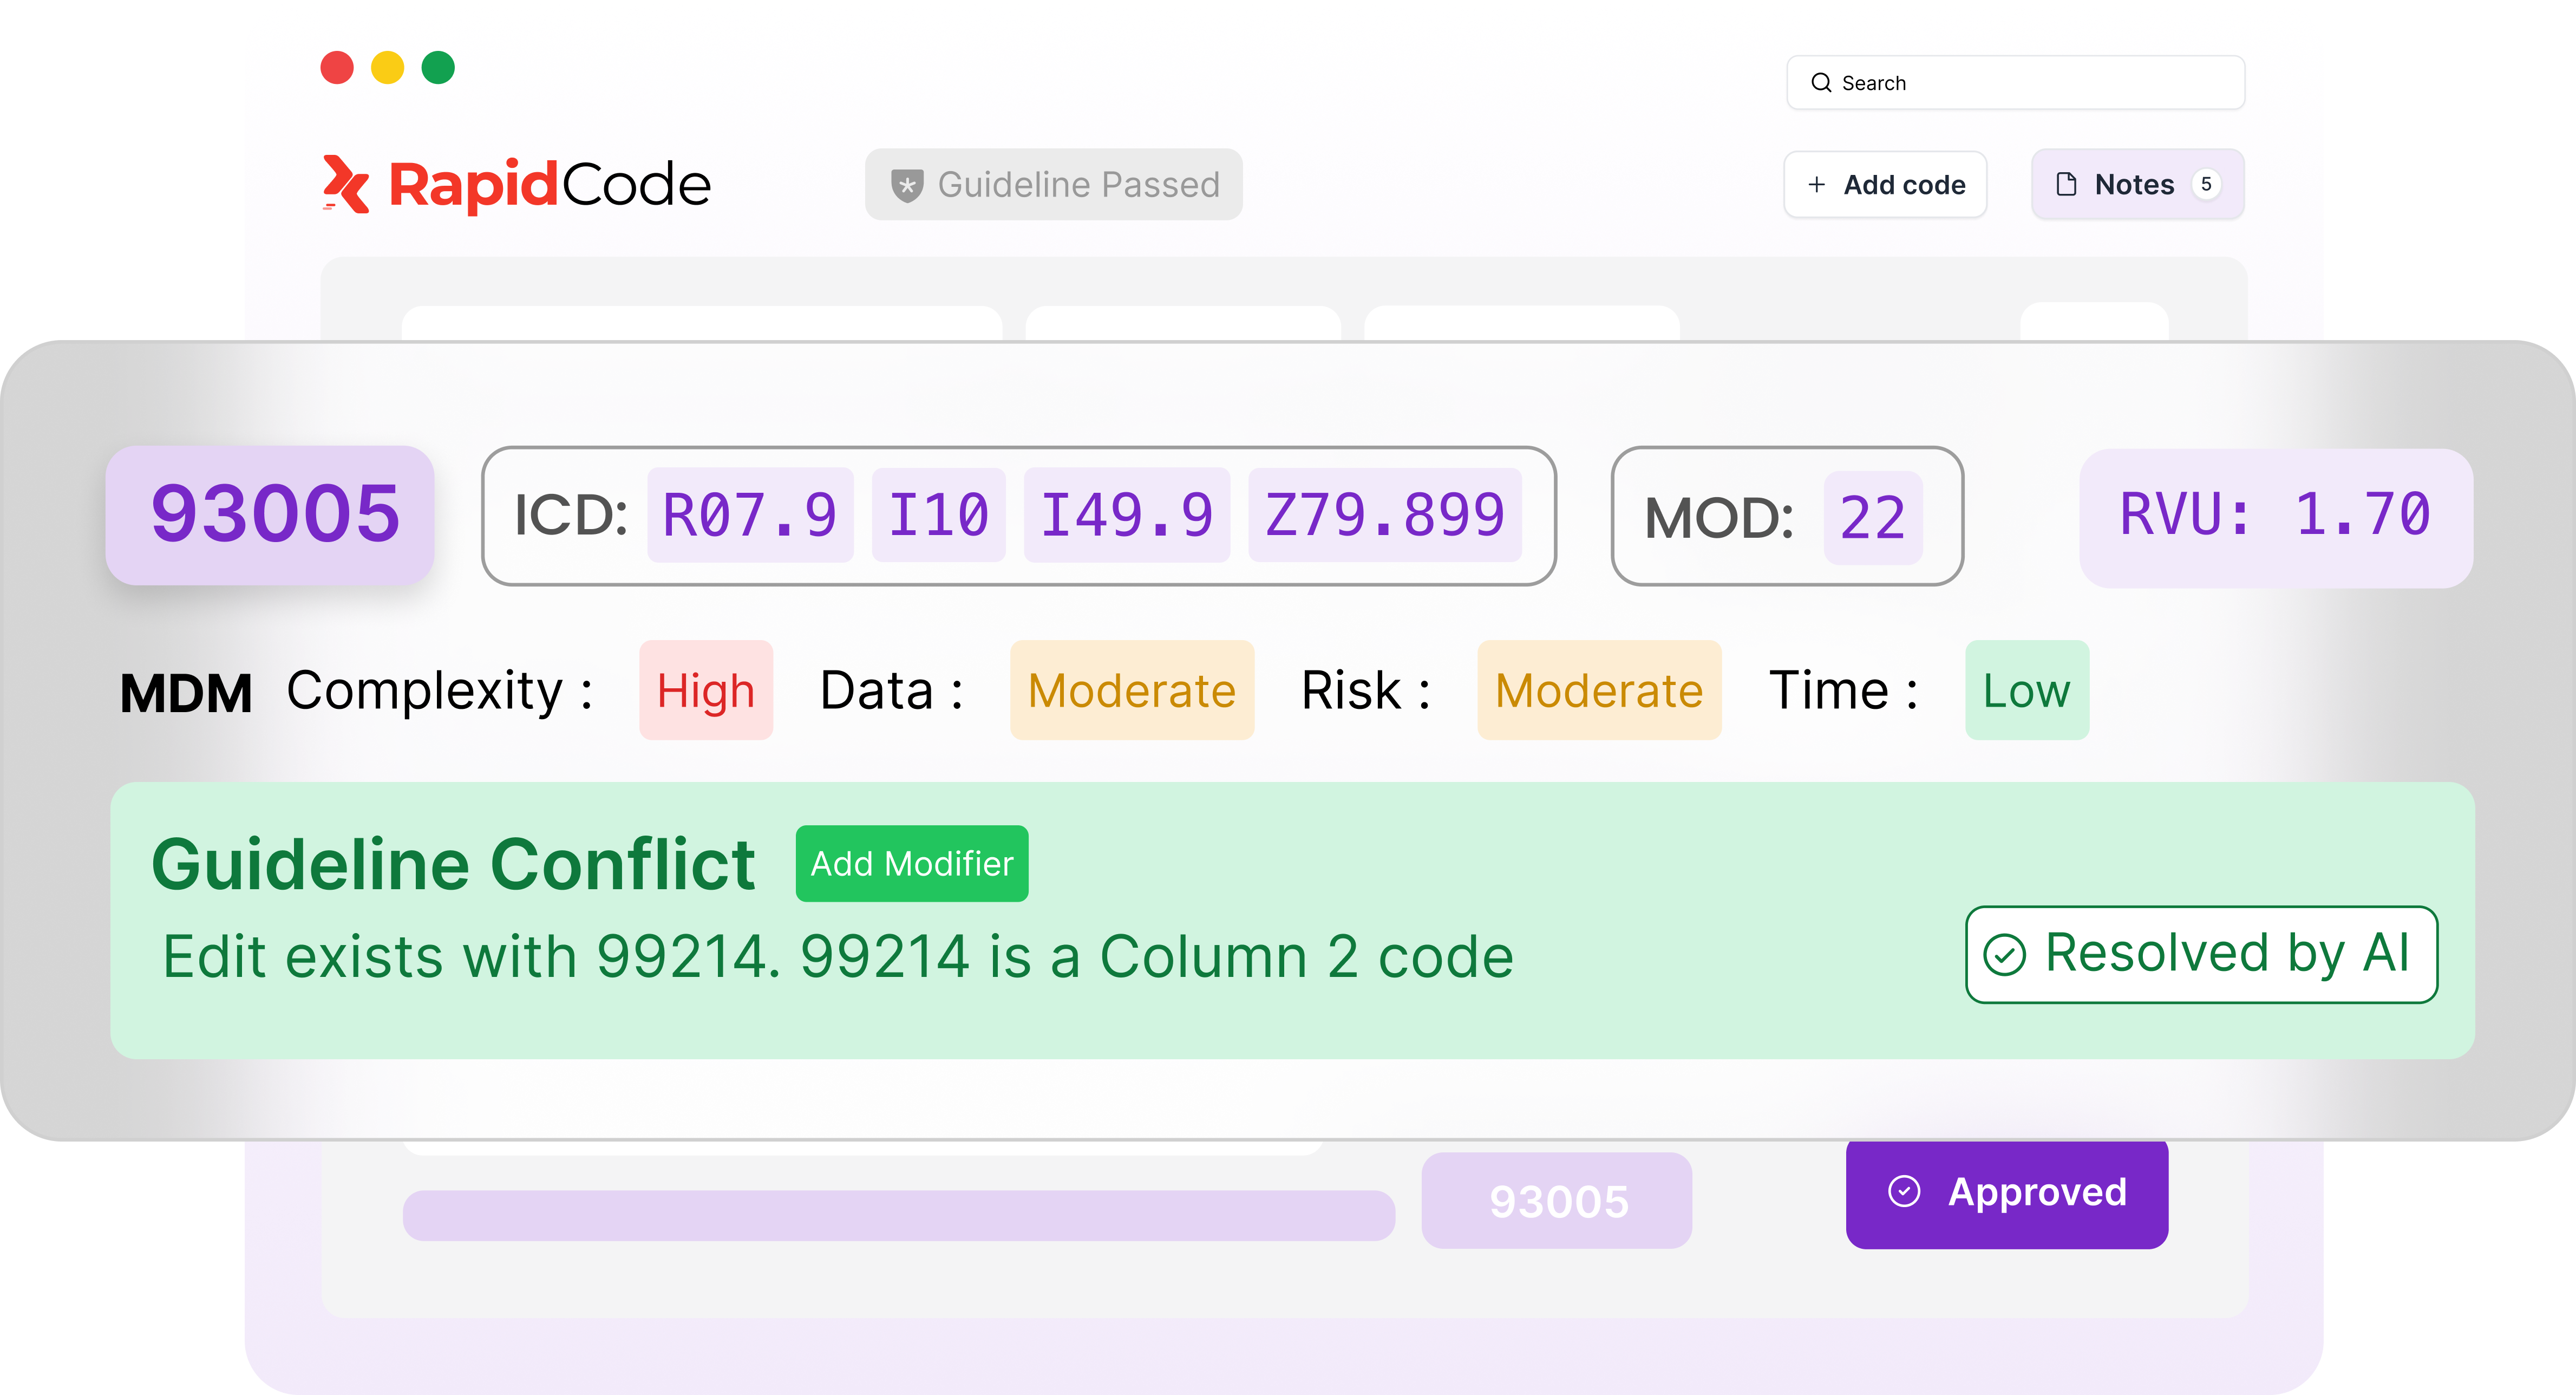
Task: Select ICD code Z79.899 chip
Action: 1385,515
